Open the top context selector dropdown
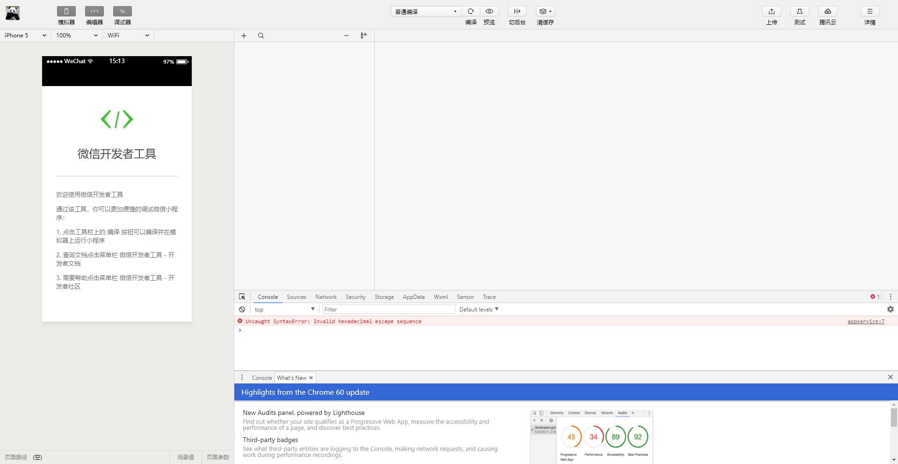The height and width of the screenshot is (464, 898). (x=284, y=309)
